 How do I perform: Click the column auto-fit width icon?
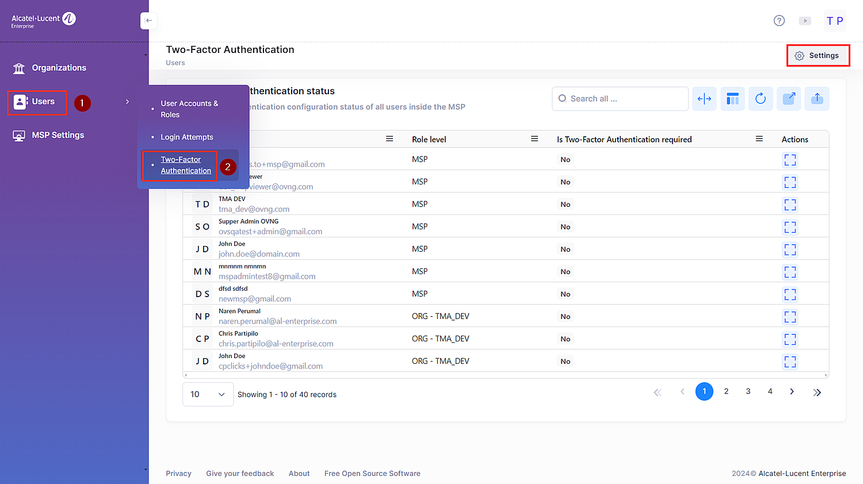[x=704, y=99]
